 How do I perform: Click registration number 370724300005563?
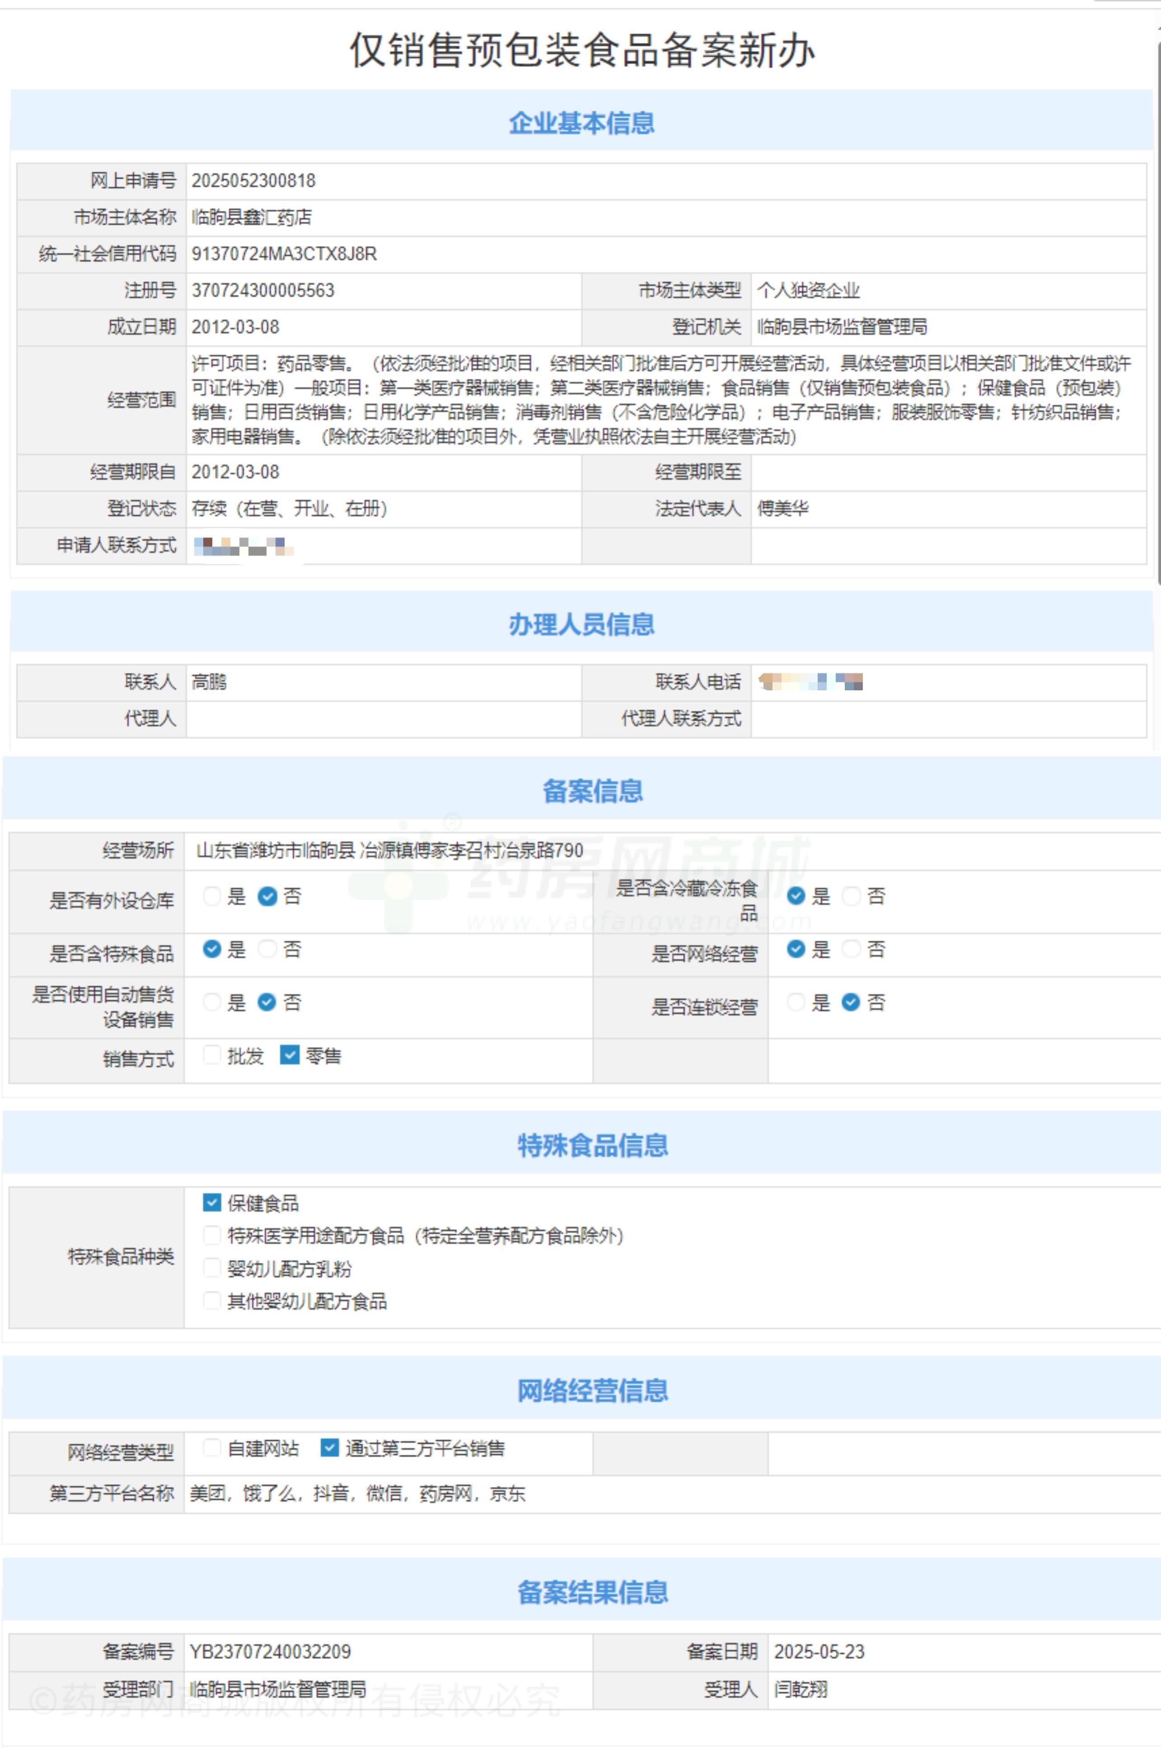263,290
